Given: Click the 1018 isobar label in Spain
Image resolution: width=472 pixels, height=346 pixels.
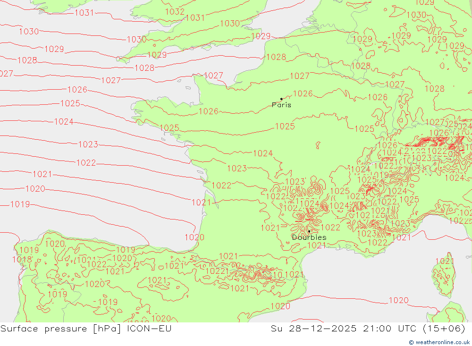Looking at the screenshot, I should [x=22, y=259].
